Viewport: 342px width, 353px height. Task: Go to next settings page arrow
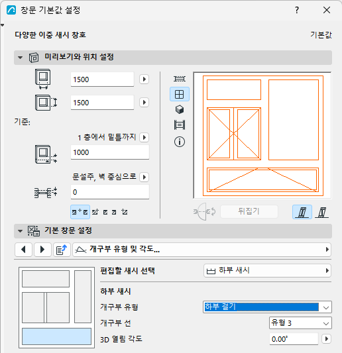[42, 250]
